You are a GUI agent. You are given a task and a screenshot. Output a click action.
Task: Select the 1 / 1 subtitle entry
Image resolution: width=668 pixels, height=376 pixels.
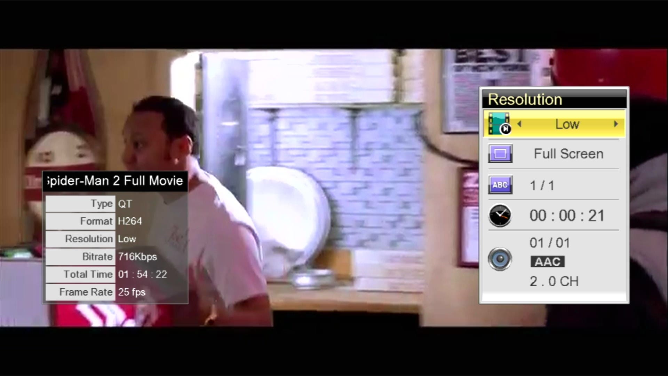tap(542, 185)
